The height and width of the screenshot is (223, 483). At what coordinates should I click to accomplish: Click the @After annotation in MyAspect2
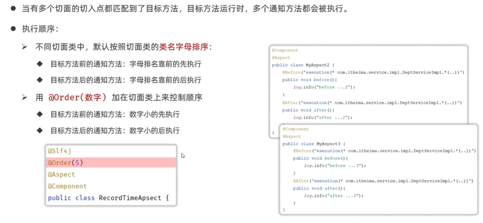(x=372, y=103)
